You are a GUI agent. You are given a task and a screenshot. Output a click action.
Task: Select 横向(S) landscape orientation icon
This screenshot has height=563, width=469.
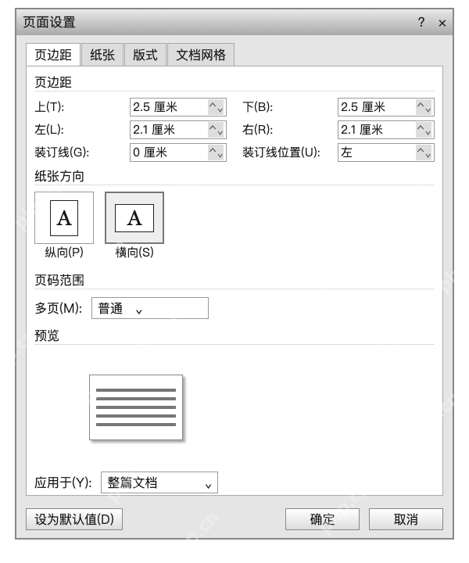pyautogui.click(x=134, y=217)
